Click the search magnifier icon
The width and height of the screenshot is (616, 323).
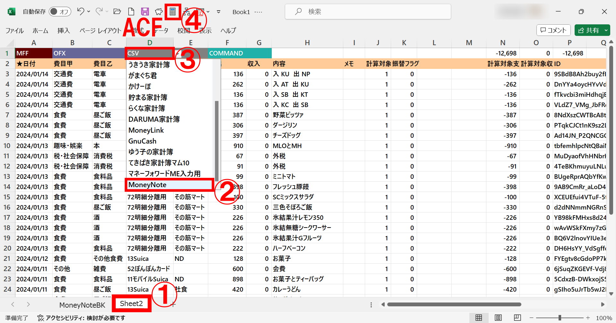click(x=298, y=12)
